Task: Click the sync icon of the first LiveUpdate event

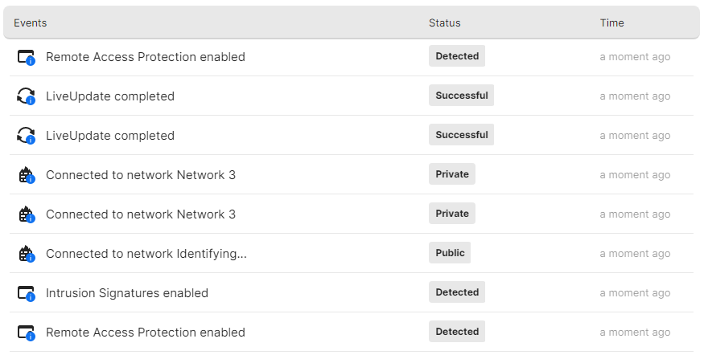Action: [x=27, y=96]
